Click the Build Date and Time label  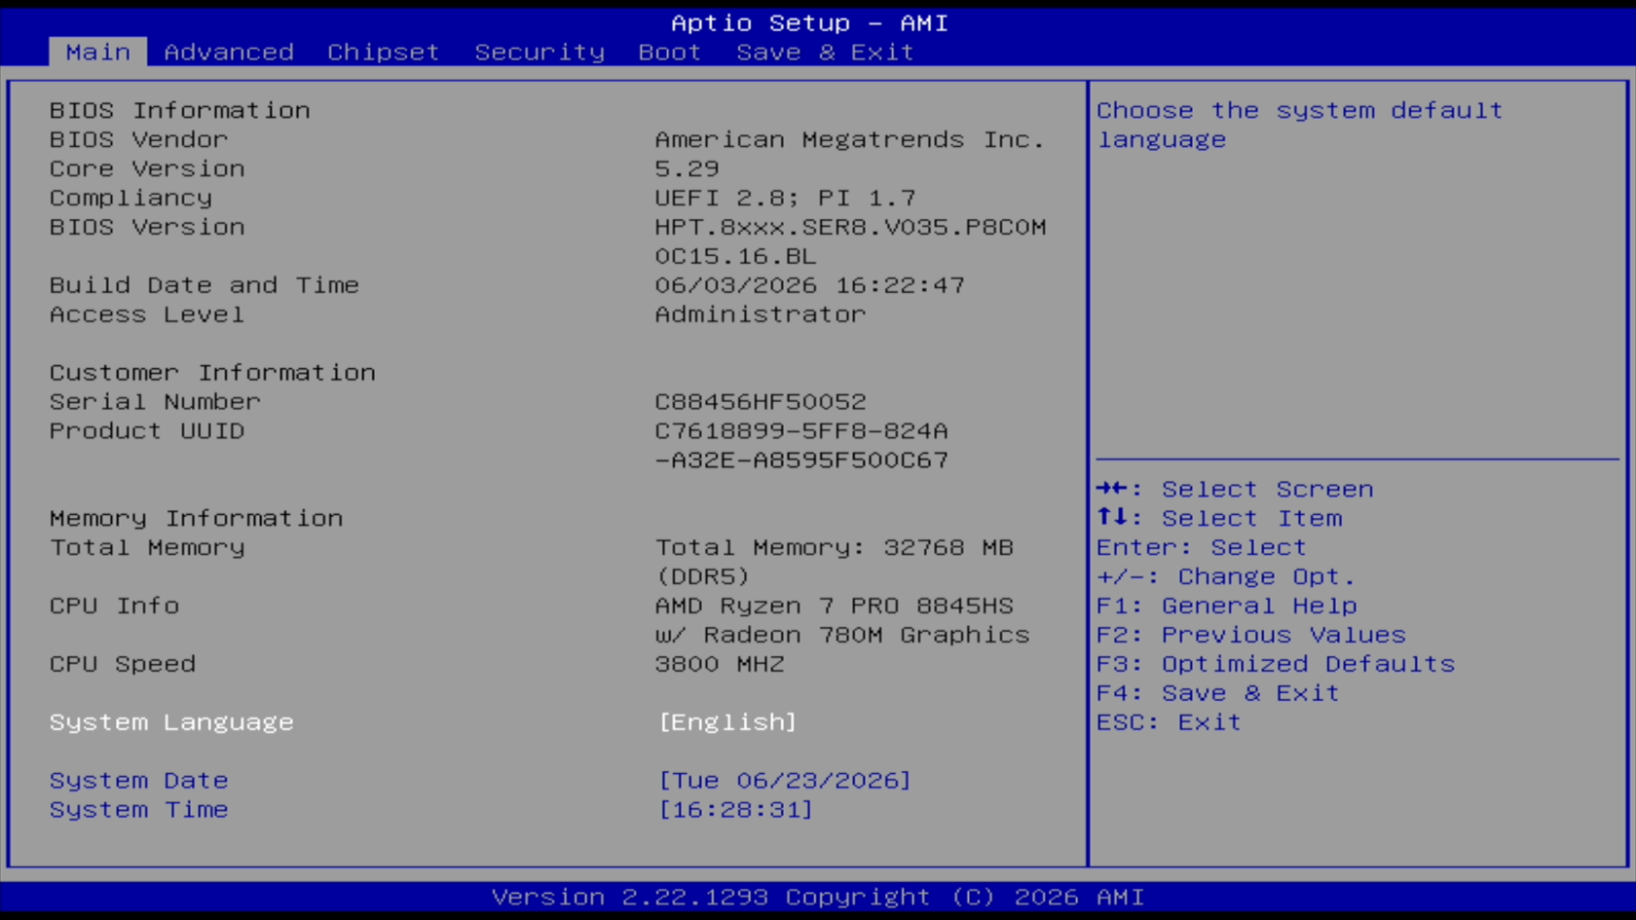pos(204,285)
